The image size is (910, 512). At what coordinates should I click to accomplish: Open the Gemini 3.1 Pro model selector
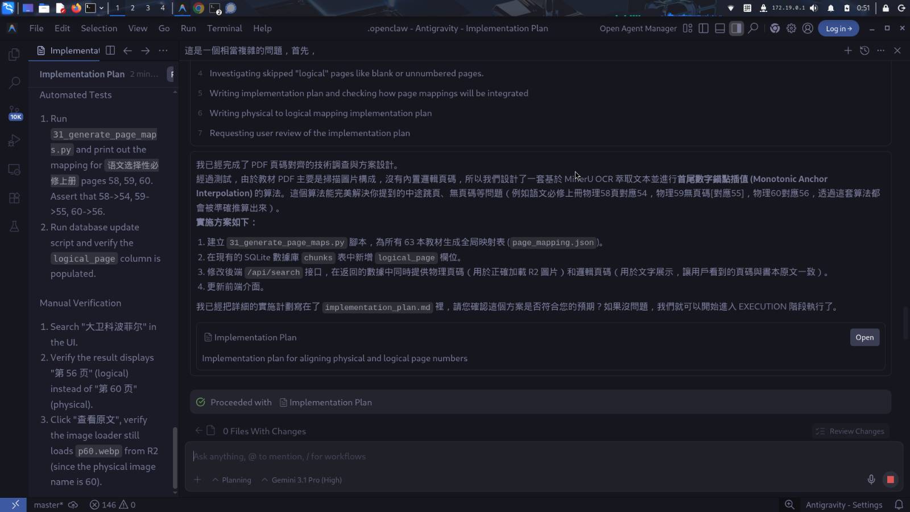click(x=302, y=480)
